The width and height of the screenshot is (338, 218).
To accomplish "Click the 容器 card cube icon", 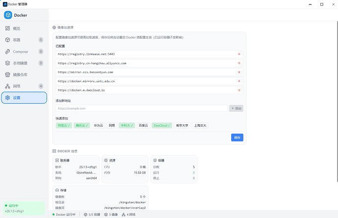I will click(155, 161).
